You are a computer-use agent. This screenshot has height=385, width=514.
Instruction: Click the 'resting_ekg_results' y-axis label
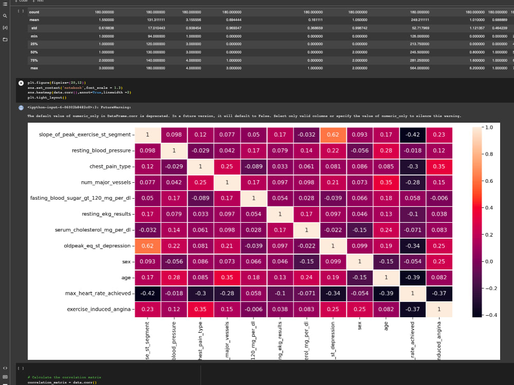(106, 214)
